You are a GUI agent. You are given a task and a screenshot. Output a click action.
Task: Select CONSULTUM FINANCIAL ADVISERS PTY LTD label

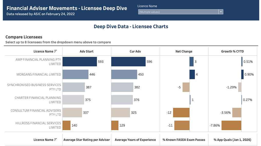[x=36, y=113]
